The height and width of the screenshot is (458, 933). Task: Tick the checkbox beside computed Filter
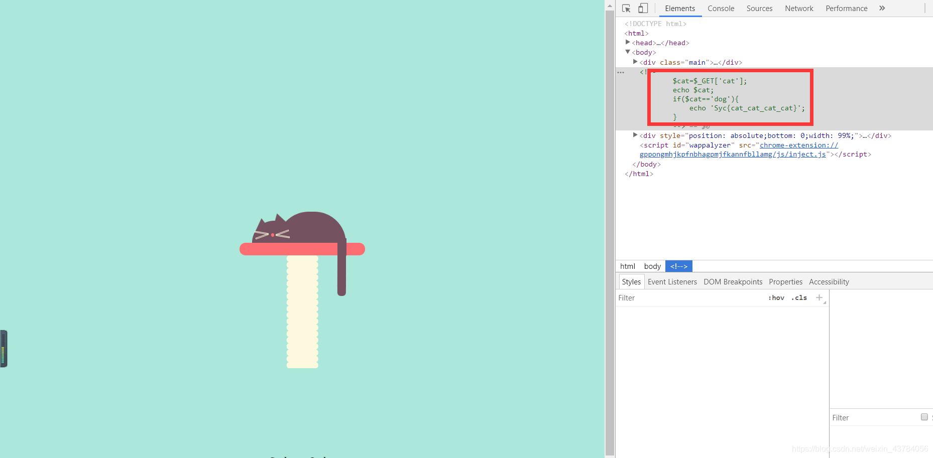(924, 417)
